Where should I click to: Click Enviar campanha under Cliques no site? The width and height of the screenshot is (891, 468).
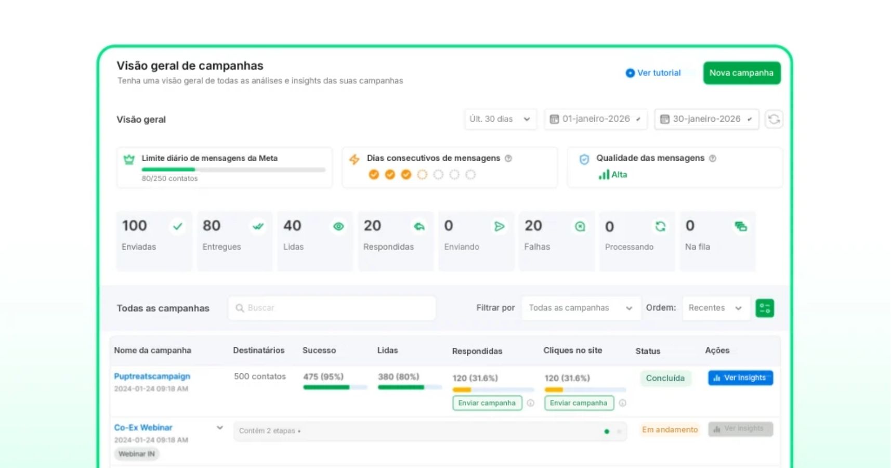point(579,403)
